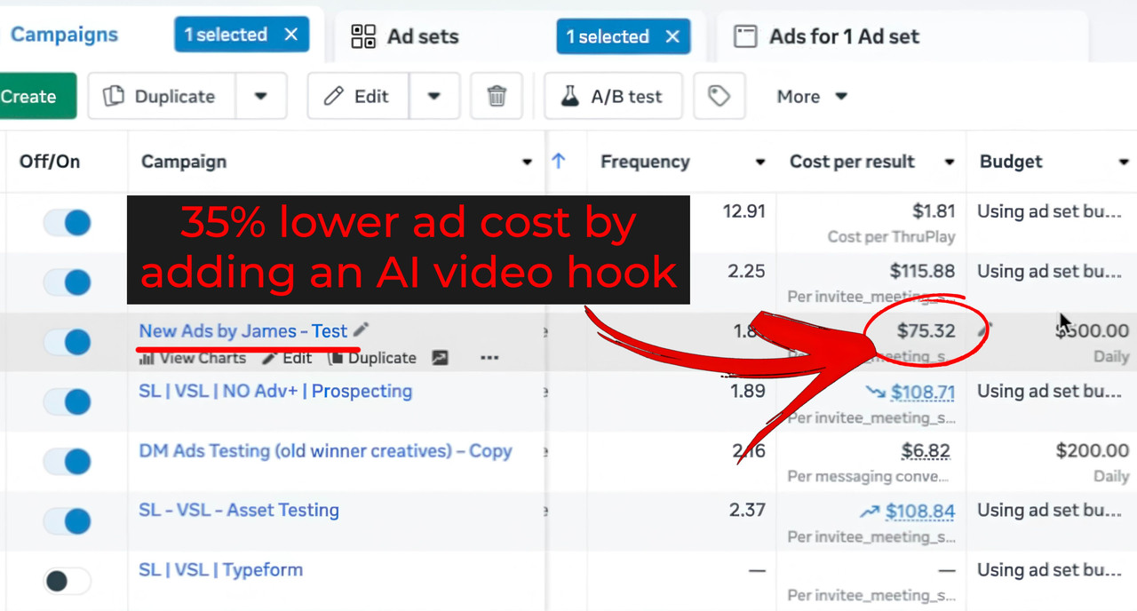Image resolution: width=1137 pixels, height=611 pixels.
Task: Open the Ads for 1 Ad set tab
Action: [844, 36]
